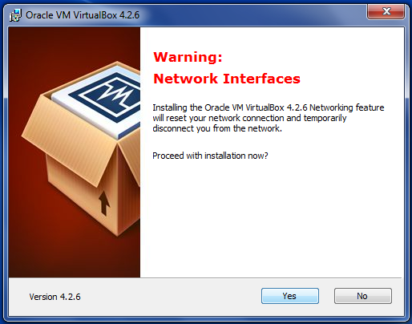Click the line disconnect you from the network
The width and height of the screenshot is (412, 324).
click(x=217, y=128)
